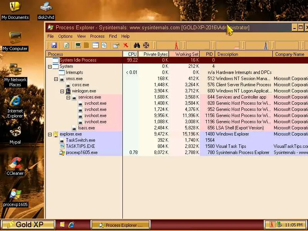The image size is (308, 231).
Task: Open the Help menu
Action: tap(126, 36)
